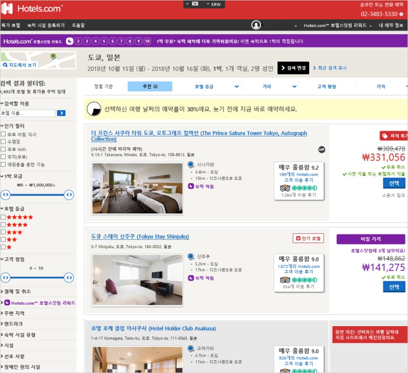Screen dimensions: 408x373
Task: Go to 숙박 시설 등록하기
Action: (x=46, y=25)
